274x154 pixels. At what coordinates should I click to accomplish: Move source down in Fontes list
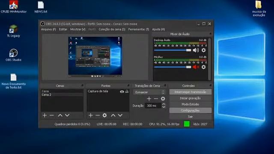point(120,115)
